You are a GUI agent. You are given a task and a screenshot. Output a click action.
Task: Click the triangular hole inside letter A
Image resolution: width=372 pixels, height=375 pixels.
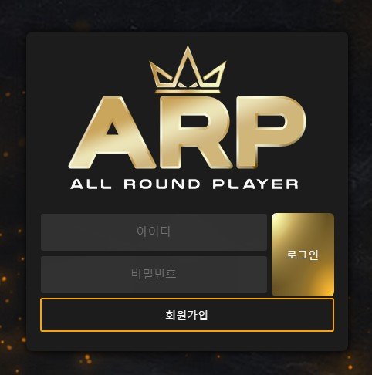pos(112,130)
